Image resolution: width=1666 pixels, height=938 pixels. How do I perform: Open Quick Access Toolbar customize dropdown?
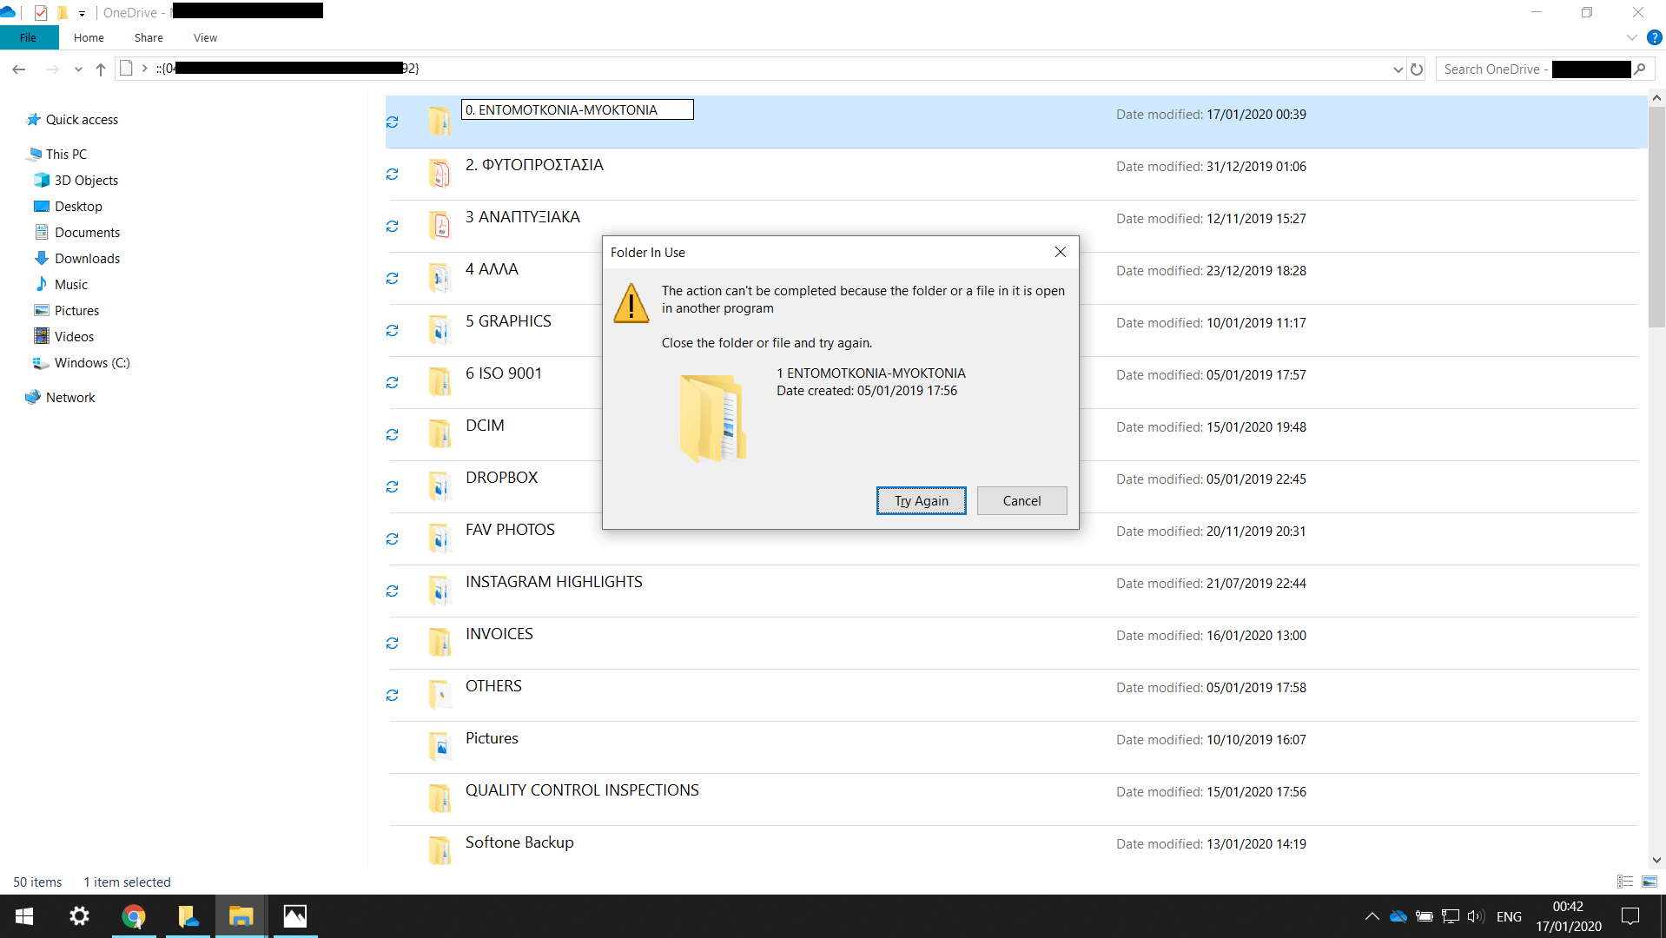click(x=82, y=13)
